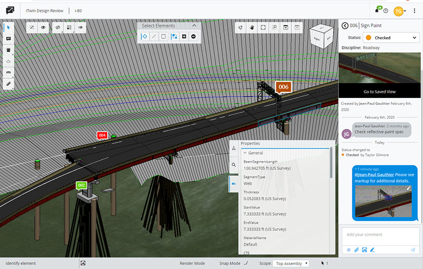Select the green 002 issue marker
Image resolution: width=423 pixels, height=269 pixels.
(x=81, y=185)
